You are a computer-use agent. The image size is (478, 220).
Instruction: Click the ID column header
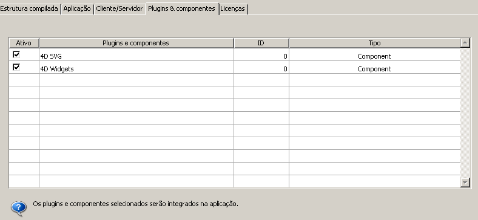[261, 43]
